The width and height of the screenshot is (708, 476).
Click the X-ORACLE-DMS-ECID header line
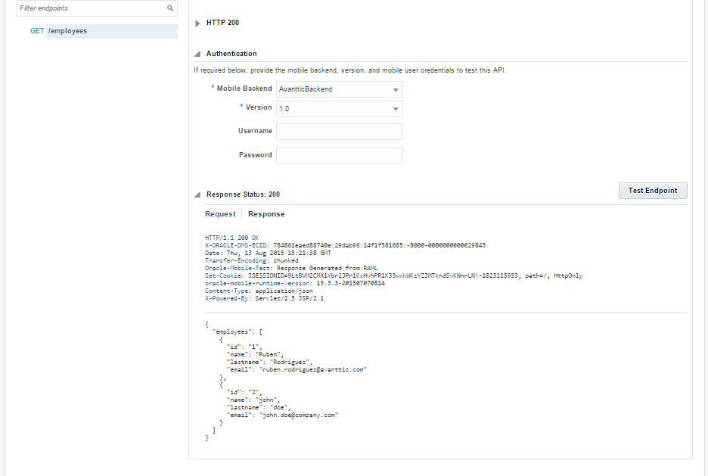[346, 245]
